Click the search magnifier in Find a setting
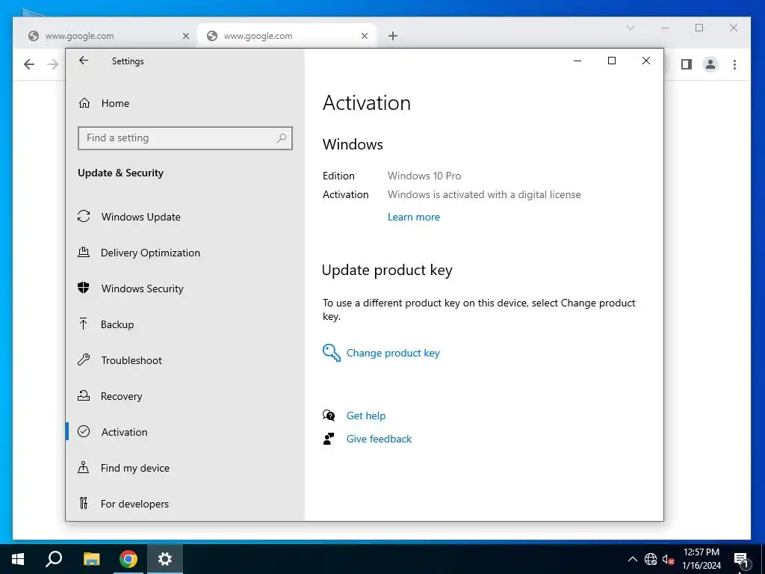Image resolution: width=765 pixels, height=574 pixels. (x=282, y=138)
